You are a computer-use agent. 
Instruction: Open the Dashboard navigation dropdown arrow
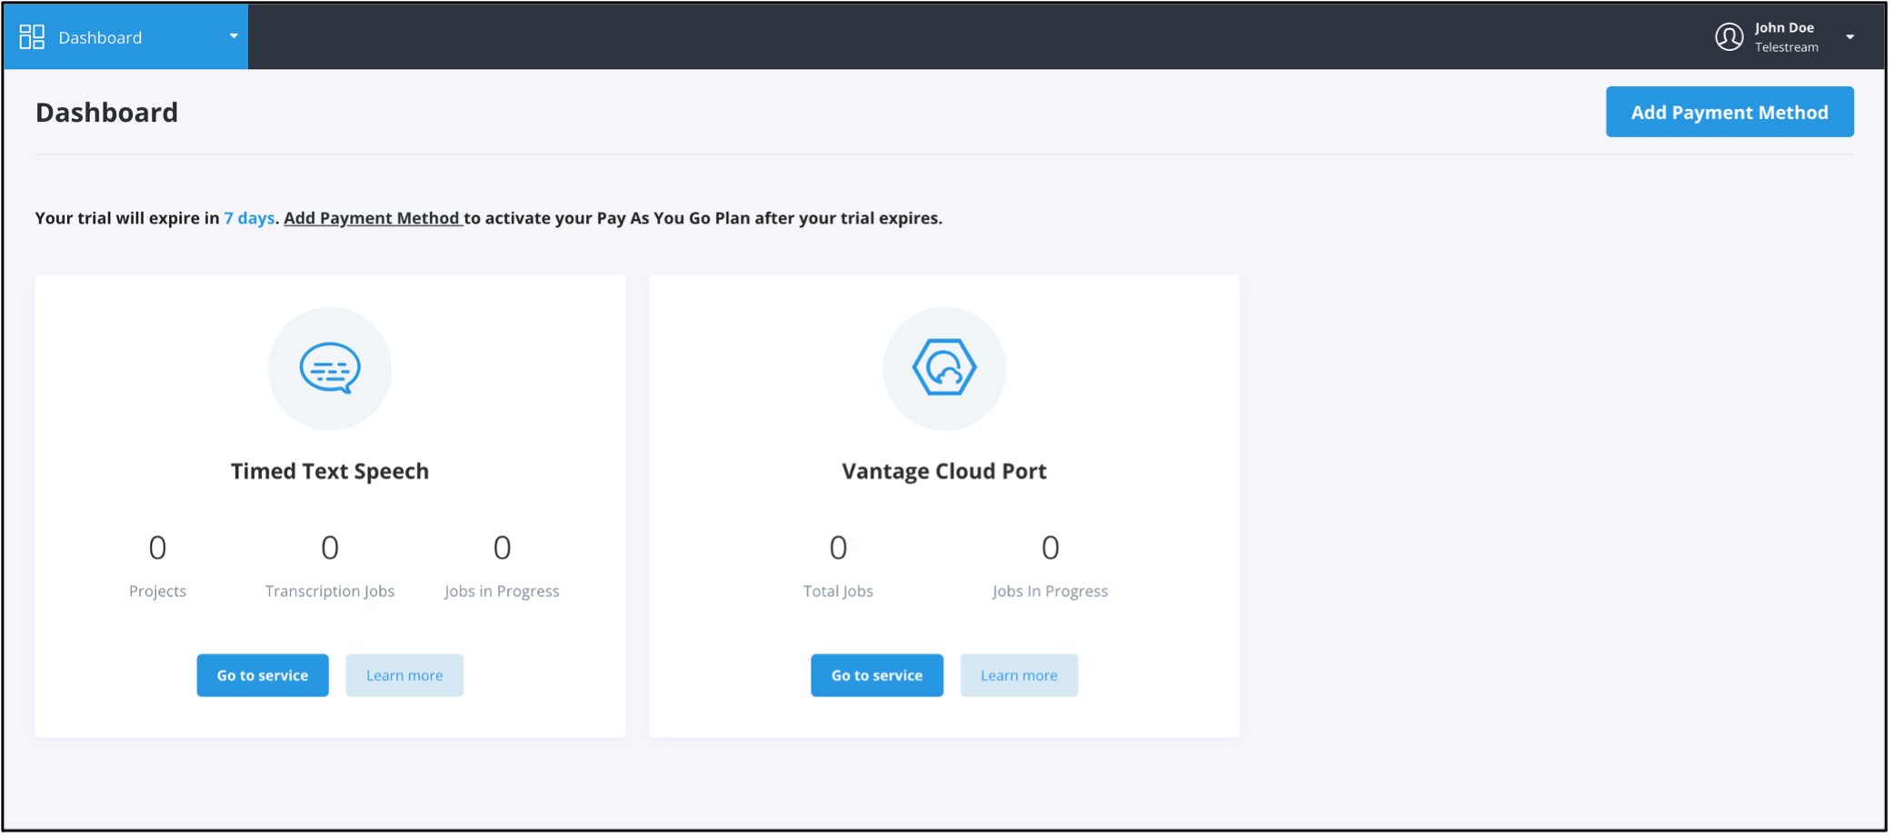(234, 37)
